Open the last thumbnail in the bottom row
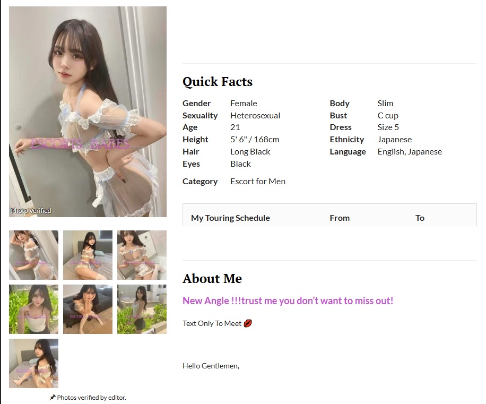 coord(33,363)
